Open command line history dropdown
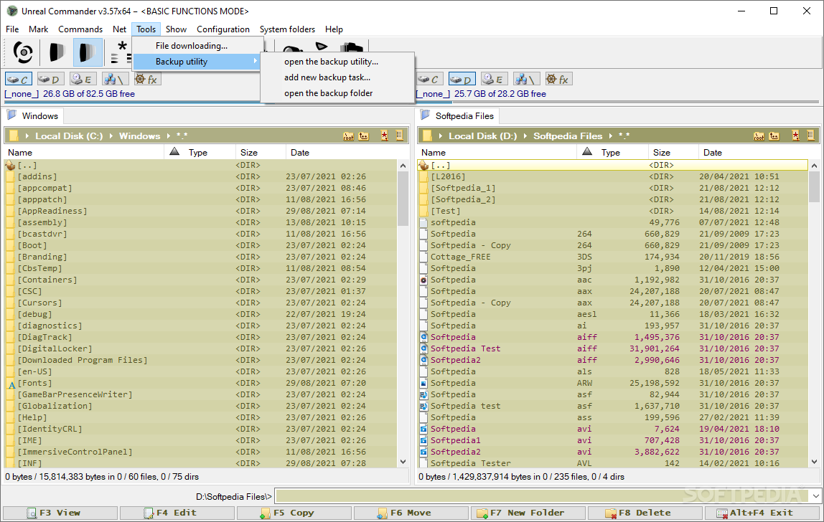The width and height of the screenshot is (824, 522). (x=815, y=495)
